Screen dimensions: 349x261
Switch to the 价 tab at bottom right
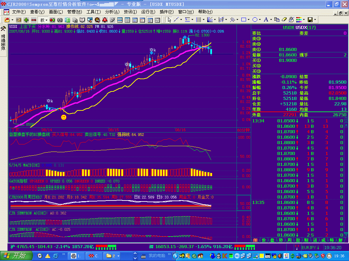(x=264, y=240)
